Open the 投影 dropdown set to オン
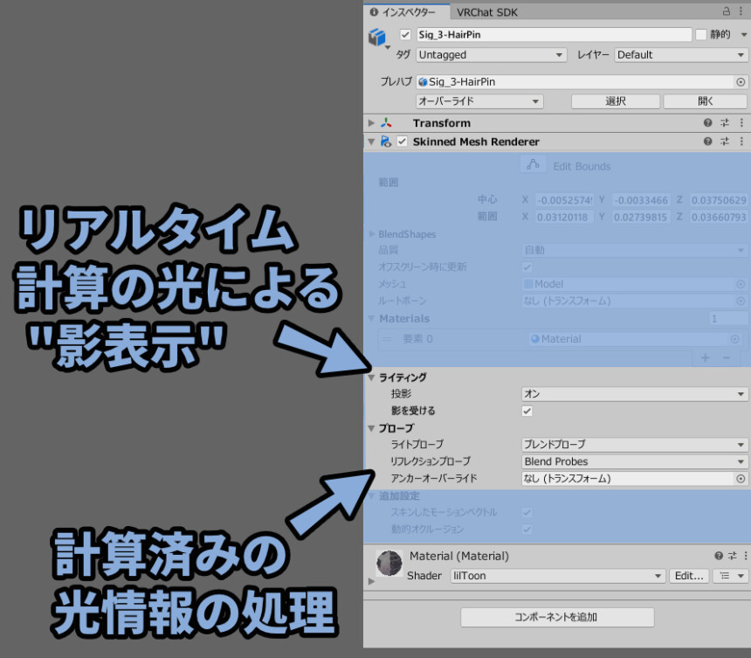 pos(634,394)
